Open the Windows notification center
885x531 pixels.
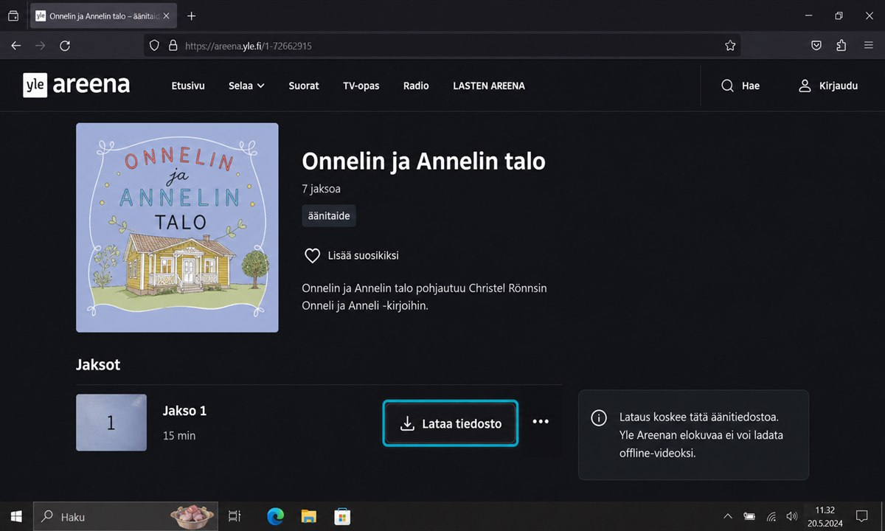tap(861, 516)
